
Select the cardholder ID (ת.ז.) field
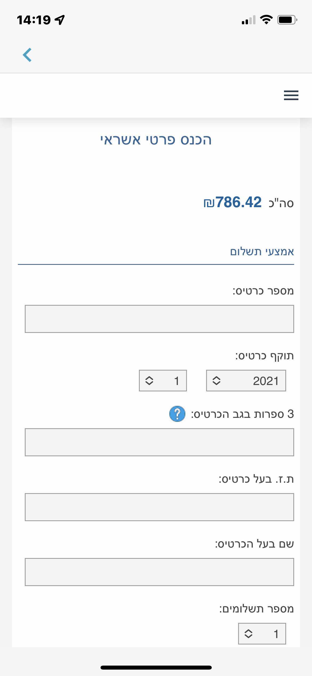pos(159,507)
